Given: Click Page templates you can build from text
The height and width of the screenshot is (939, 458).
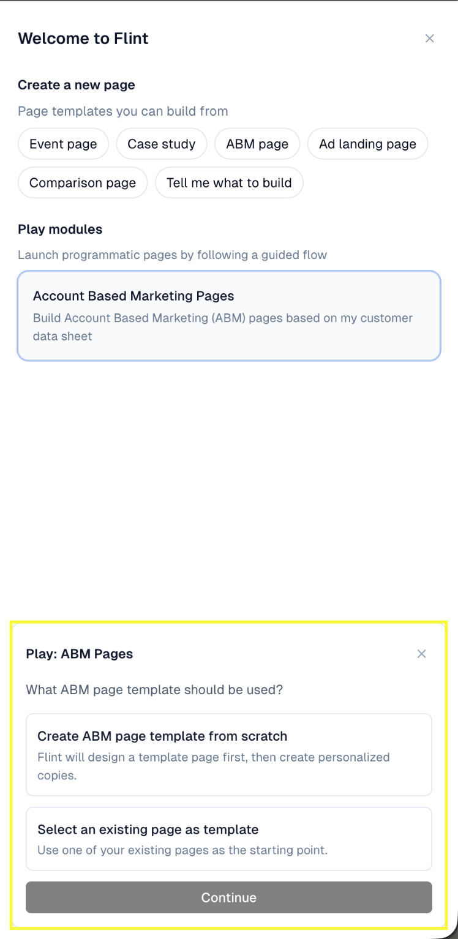Looking at the screenshot, I should click(123, 111).
